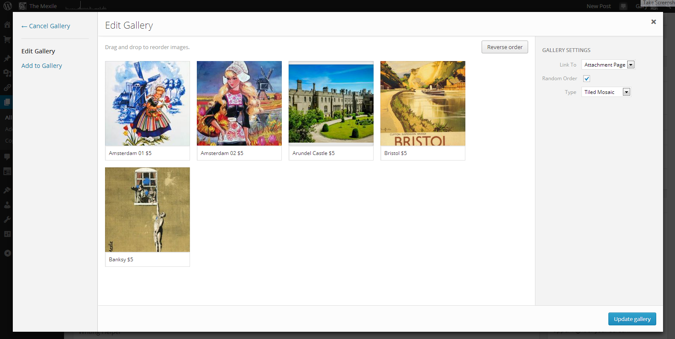675x339 pixels.
Task: Expand the Type dropdown showing Tiled Mosaic
Action: pos(606,92)
